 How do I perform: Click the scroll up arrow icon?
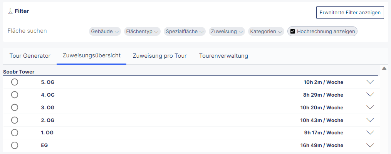click(x=384, y=69)
